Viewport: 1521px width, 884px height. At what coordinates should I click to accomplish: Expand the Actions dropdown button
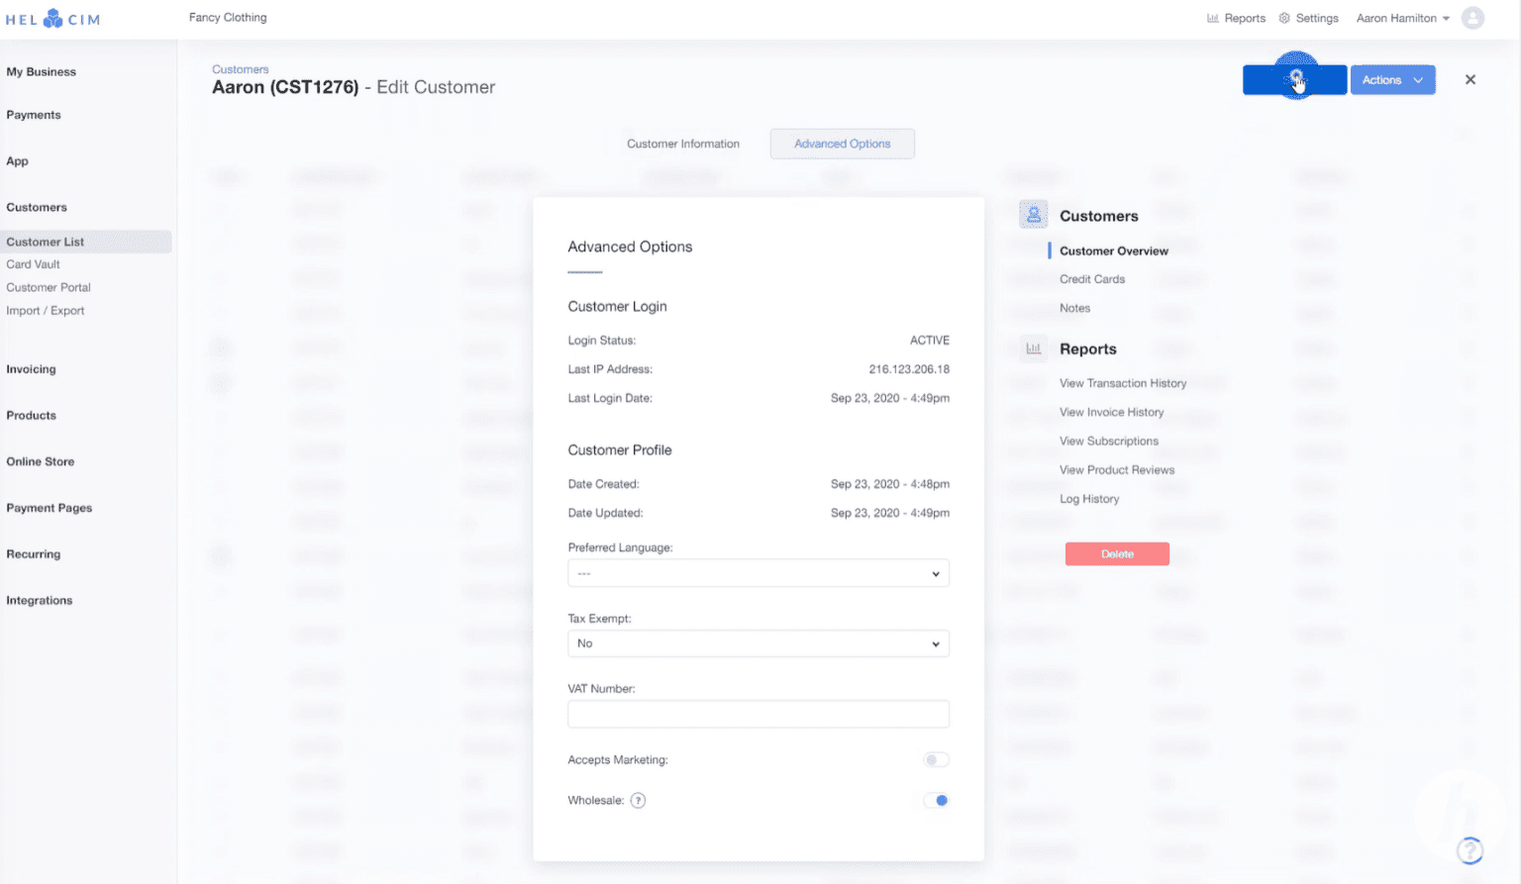tap(1392, 80)
